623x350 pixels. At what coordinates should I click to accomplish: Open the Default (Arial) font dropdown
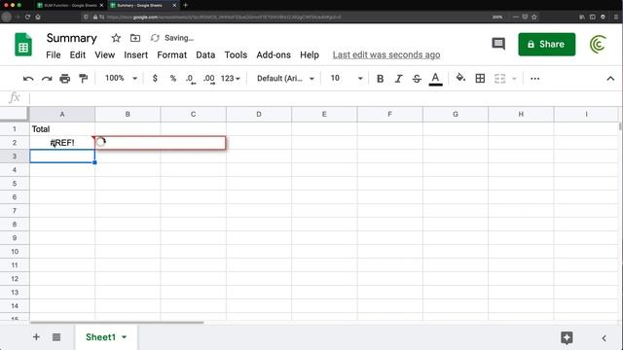pos(285,79)
